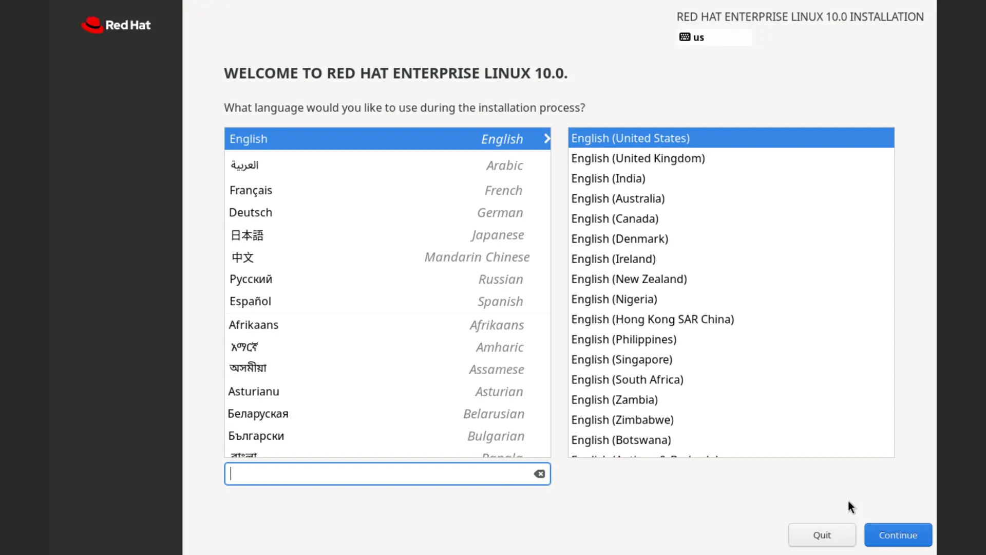
Task: Click the Quit button
Action: click(822, 534)
